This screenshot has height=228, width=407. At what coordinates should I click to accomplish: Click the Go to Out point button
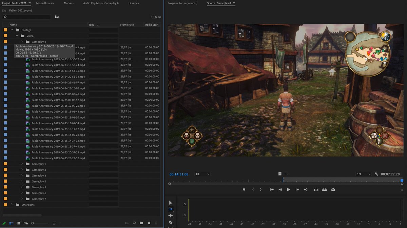tap(305, 190)
